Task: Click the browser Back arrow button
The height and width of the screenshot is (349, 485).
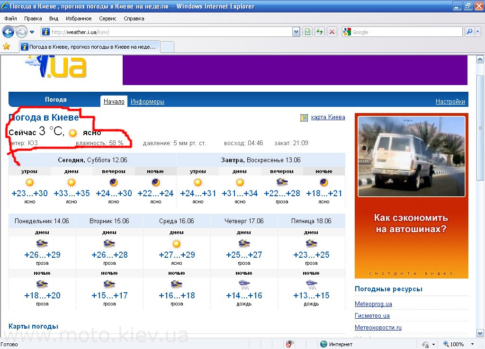Action: [8, 32]
